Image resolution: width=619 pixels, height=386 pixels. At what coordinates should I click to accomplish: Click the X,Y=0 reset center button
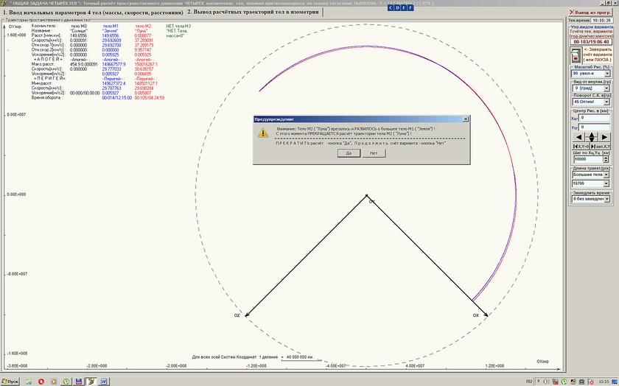click(581, 147)
